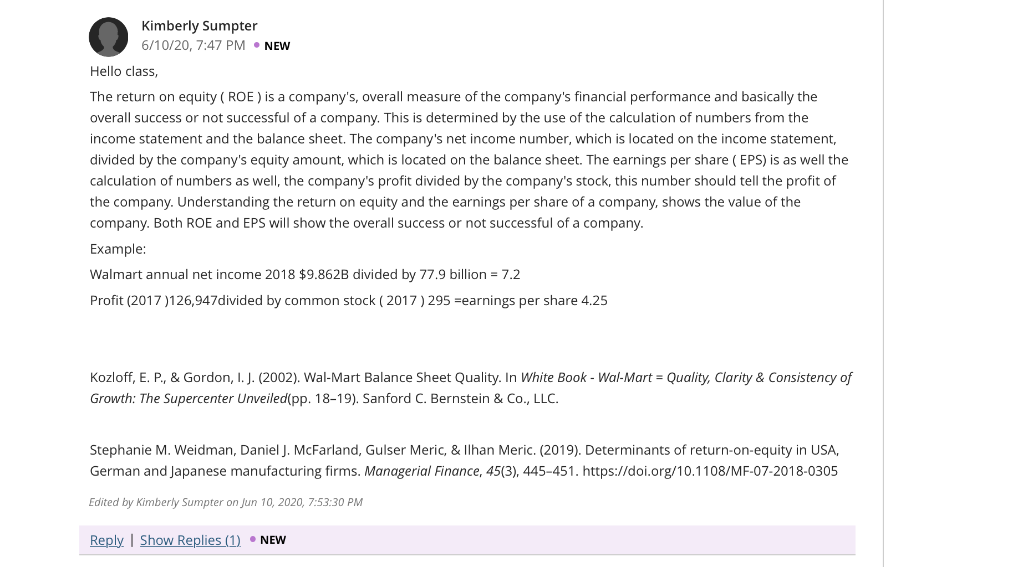Viewport: 1018px width, 567px height.
Task: Click the 'Hello class,' greeting line
Action: pyautogui.click(x=124, y=71)
